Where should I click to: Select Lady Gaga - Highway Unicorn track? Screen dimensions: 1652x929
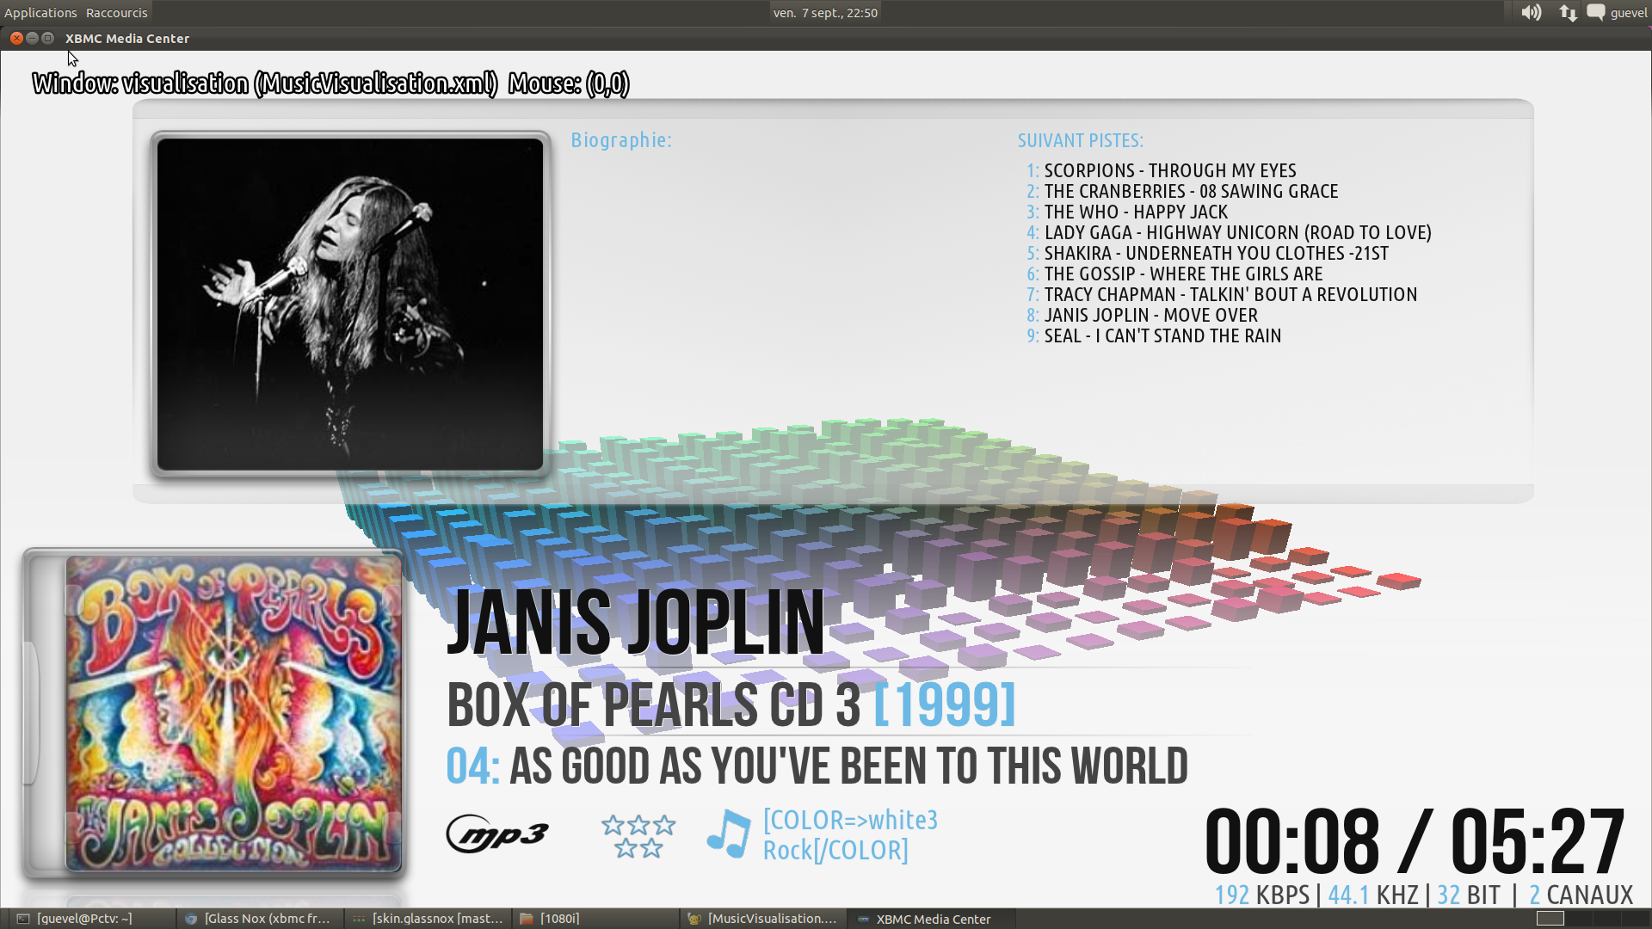1229,232
